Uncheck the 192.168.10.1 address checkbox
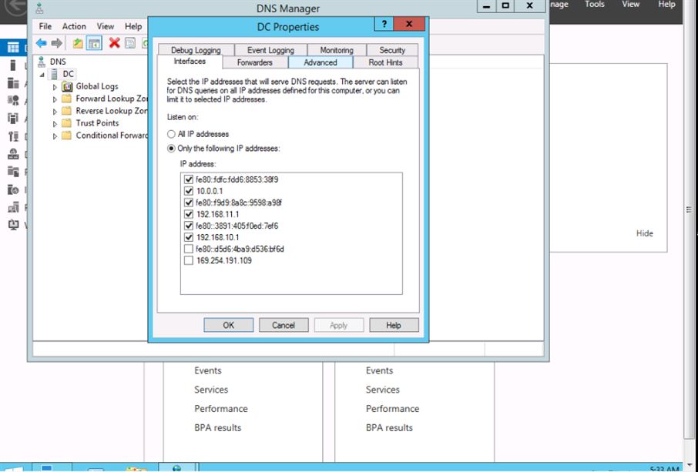 (189, 238)
